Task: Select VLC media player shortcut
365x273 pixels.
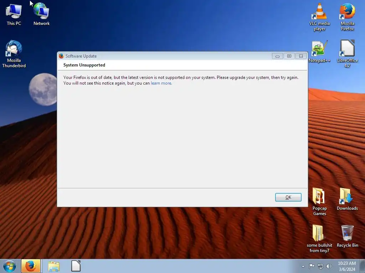Action: pyautogui.click(x=319, y=17)
